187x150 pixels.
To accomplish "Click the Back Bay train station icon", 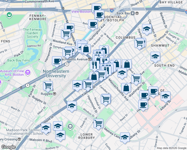I will [132, 13].
